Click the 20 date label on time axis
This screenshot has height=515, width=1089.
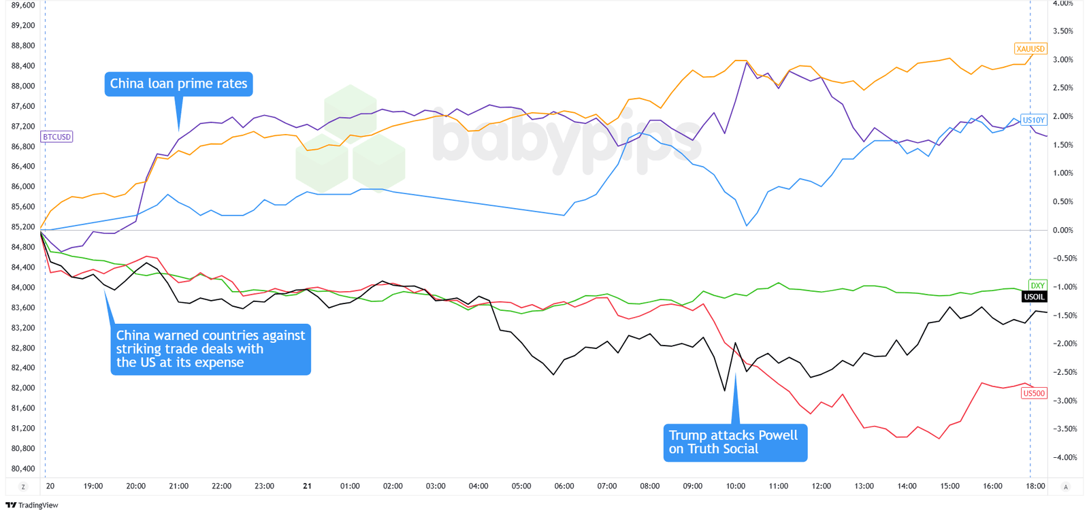tap(50, 486)
